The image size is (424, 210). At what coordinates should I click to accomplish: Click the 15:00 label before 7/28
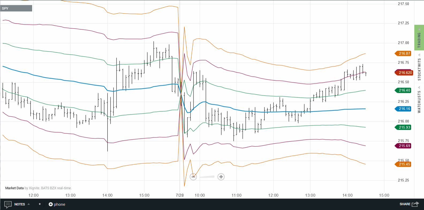[x=144, y=195]
